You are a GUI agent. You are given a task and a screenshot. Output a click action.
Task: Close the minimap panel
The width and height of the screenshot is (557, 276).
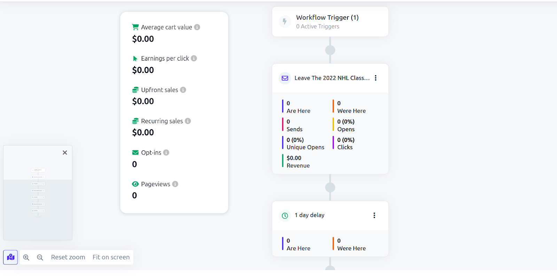[65, 152]
